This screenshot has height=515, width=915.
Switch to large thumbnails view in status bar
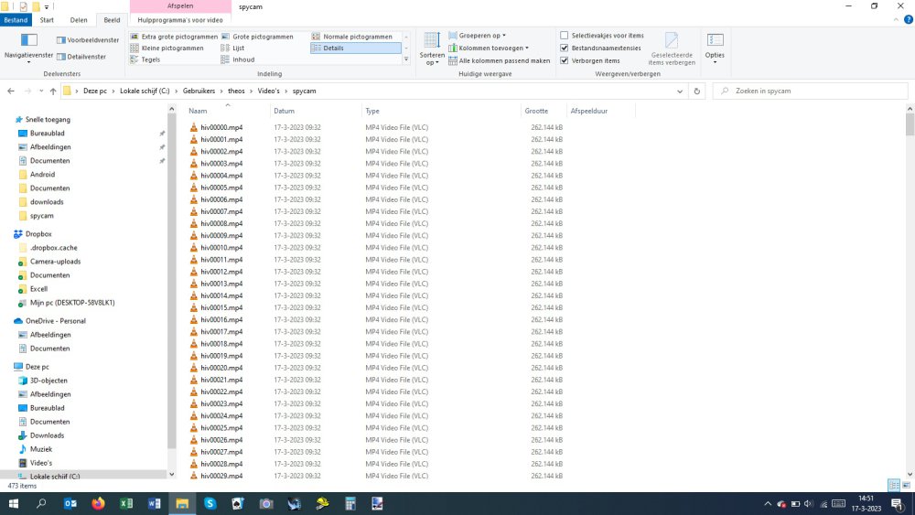(906, 486)
